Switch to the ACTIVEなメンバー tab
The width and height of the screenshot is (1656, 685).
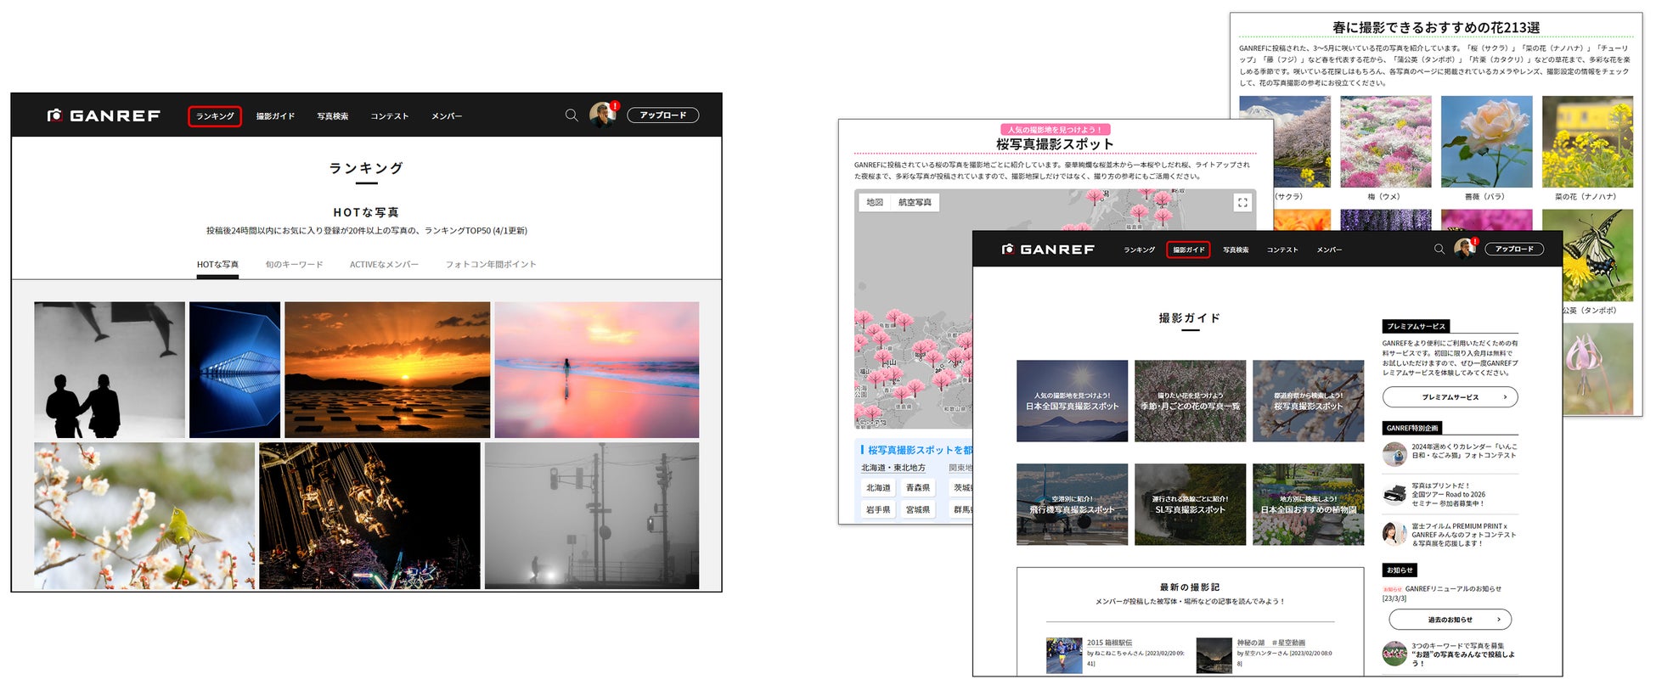pyautogui.click(x=384, y=265)
